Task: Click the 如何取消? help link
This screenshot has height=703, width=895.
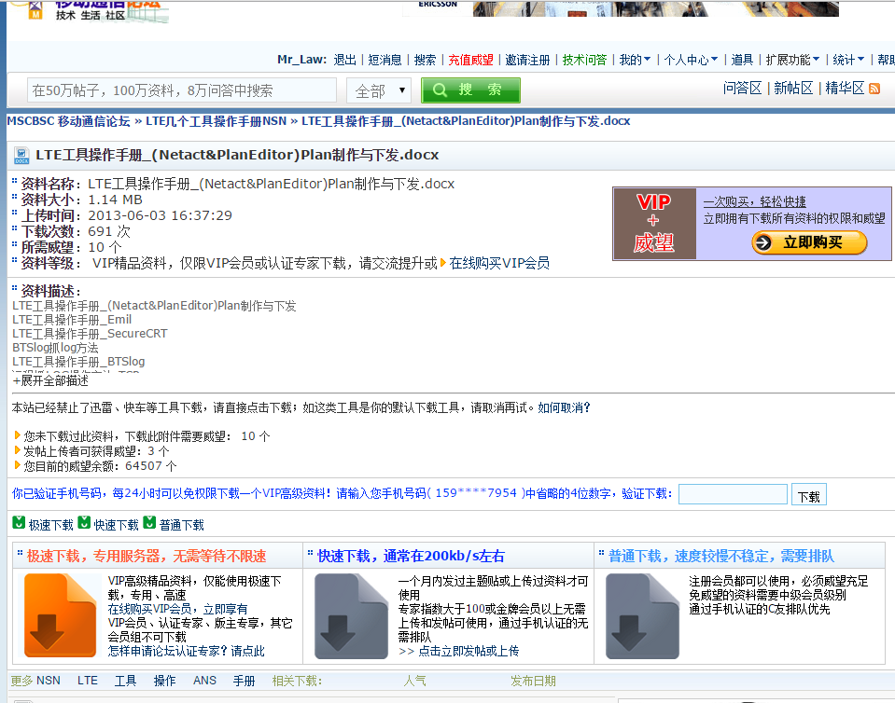Action: pos(564,407)
